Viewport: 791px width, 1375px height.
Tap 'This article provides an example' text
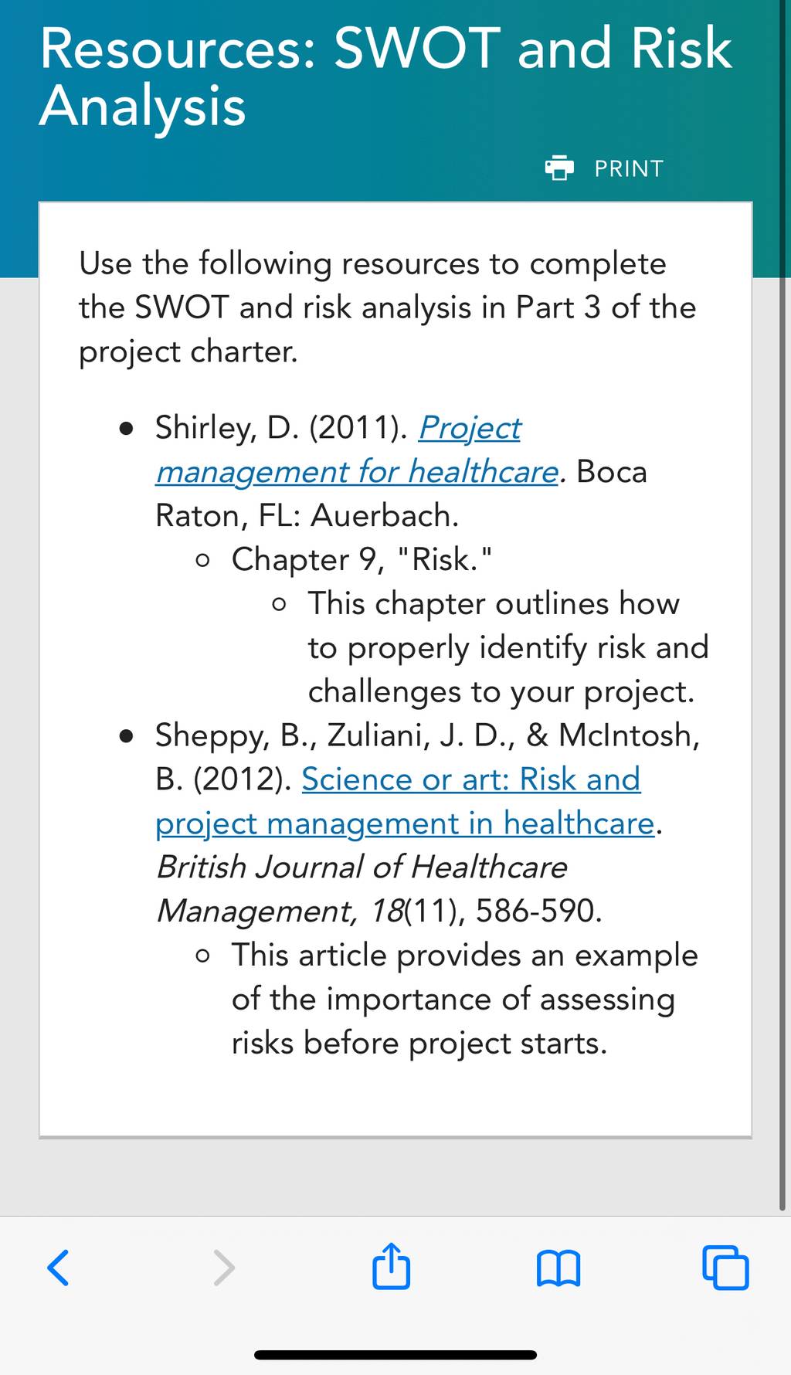tap(464, 956)
